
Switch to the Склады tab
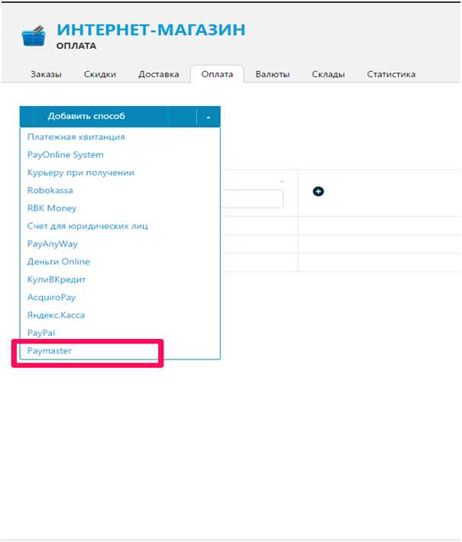(328, 74)
